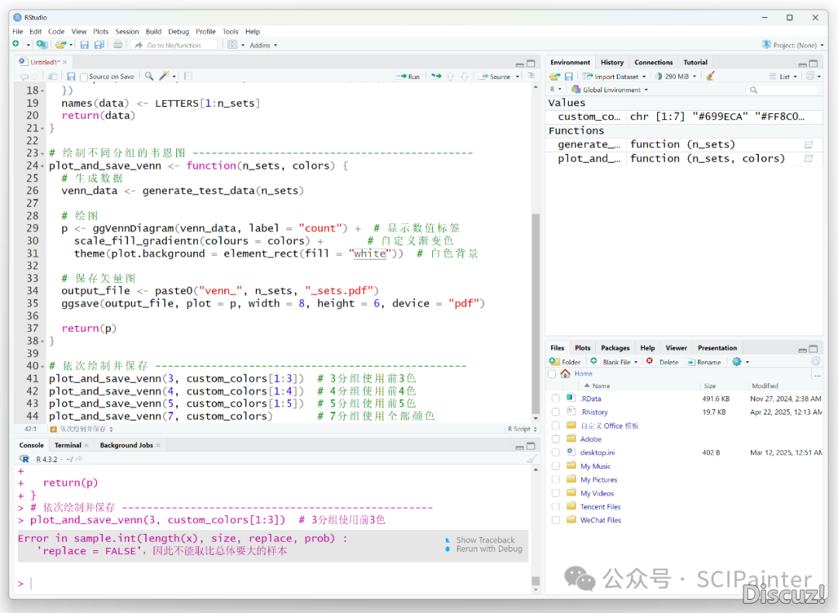Switch to the Terminal tab
The height and width of the screenshot is (613, 838).
68,446
